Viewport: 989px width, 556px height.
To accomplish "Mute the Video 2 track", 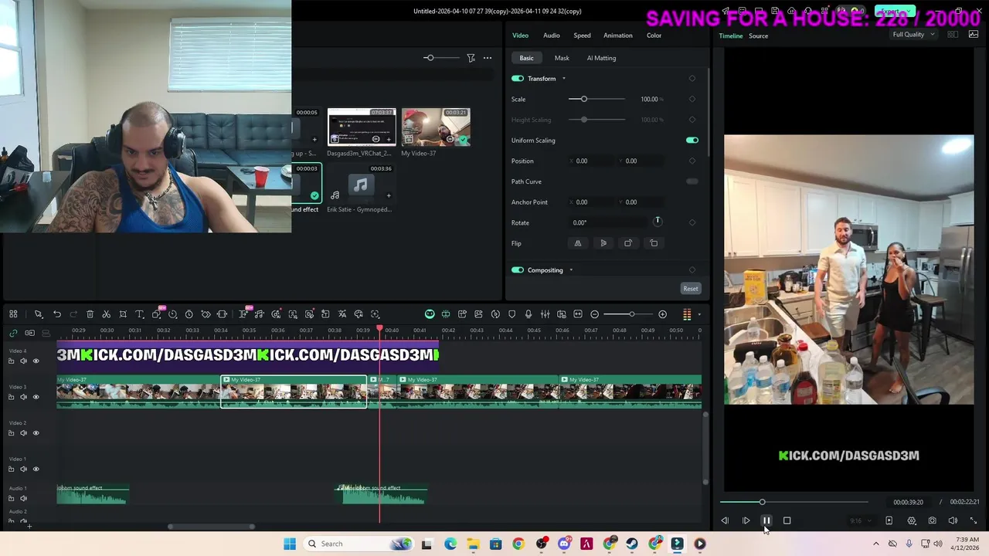I will click(x=23, y=433).
